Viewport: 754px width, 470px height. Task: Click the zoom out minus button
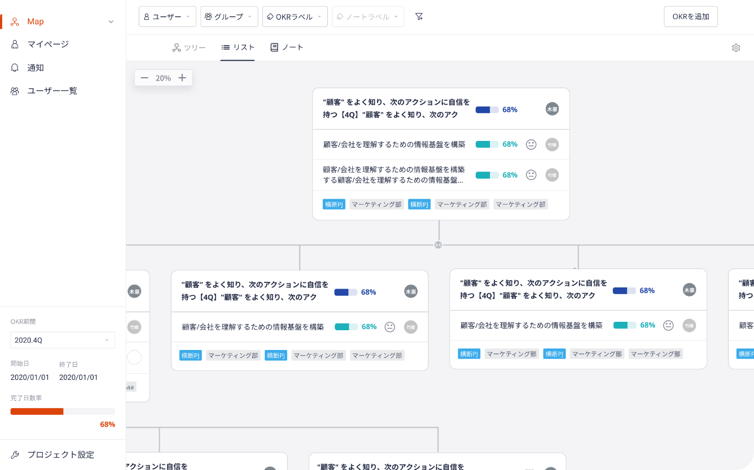[144, 78]
